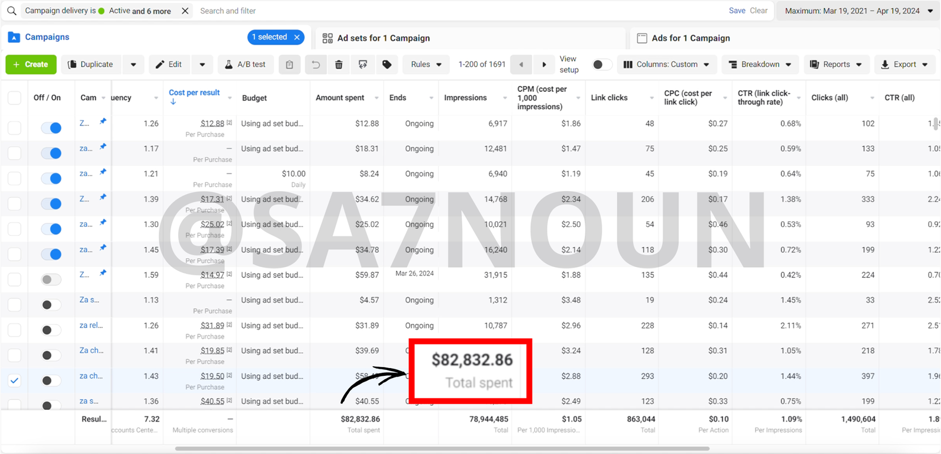Sort by Cost per result column
Screen dimensions: 941x454
[x=194, y=93]
